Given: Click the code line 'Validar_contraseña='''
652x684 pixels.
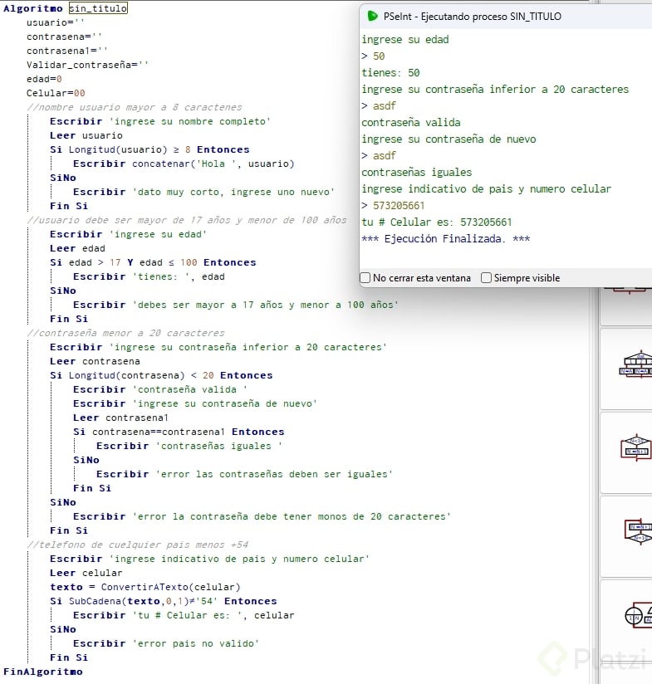Looking at the screenshot, I should point(87,65).
